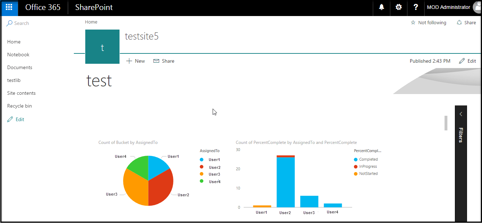Click the Search box in sidebar
This screenshot has height=223, width=482.
click(x=21, y=23)
